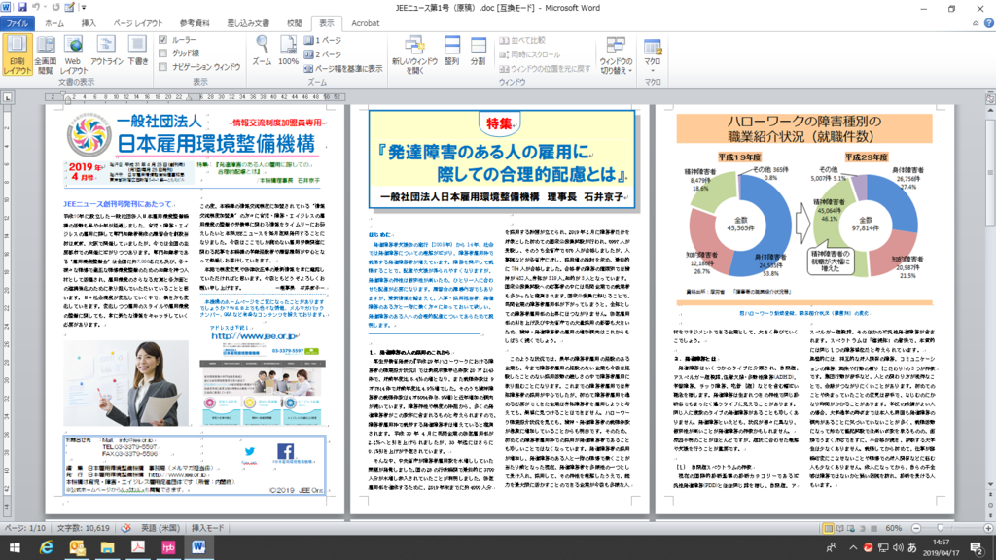Open Page Layout (ページ レイアウト) tab
Image resolution: width=996 pixels, height=560 pixels.
138,23
